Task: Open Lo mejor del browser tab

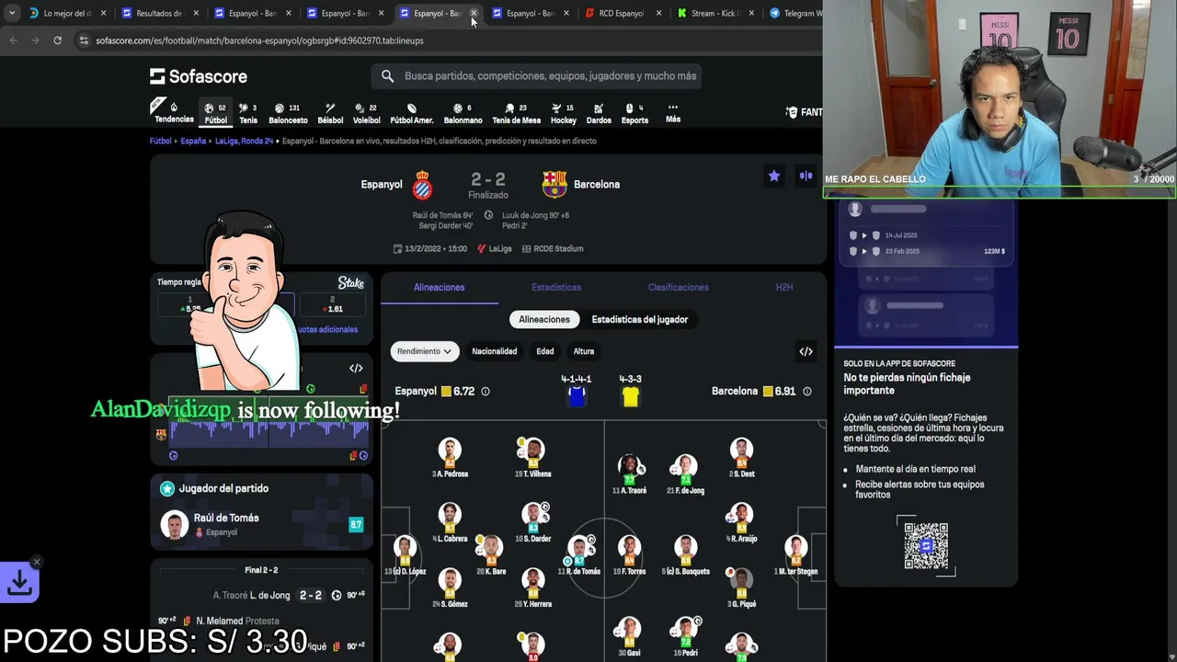Action: pos(68,13)
